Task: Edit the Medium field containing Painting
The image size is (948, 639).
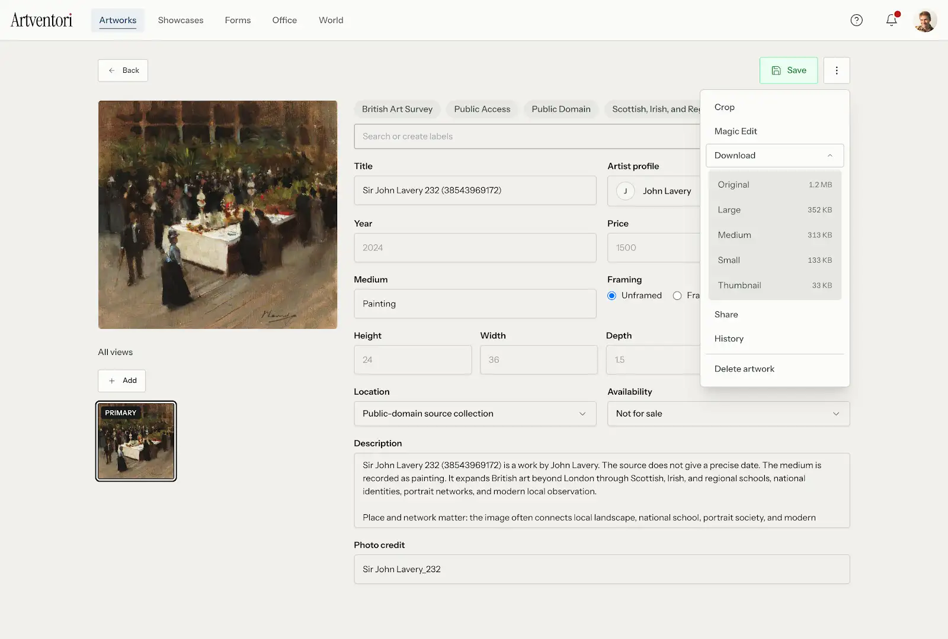Action: click(x=475, y=304)
